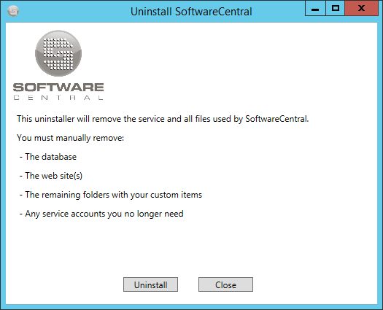Close the window using red X
Screen dimensions: 383x310
[361, 8]
